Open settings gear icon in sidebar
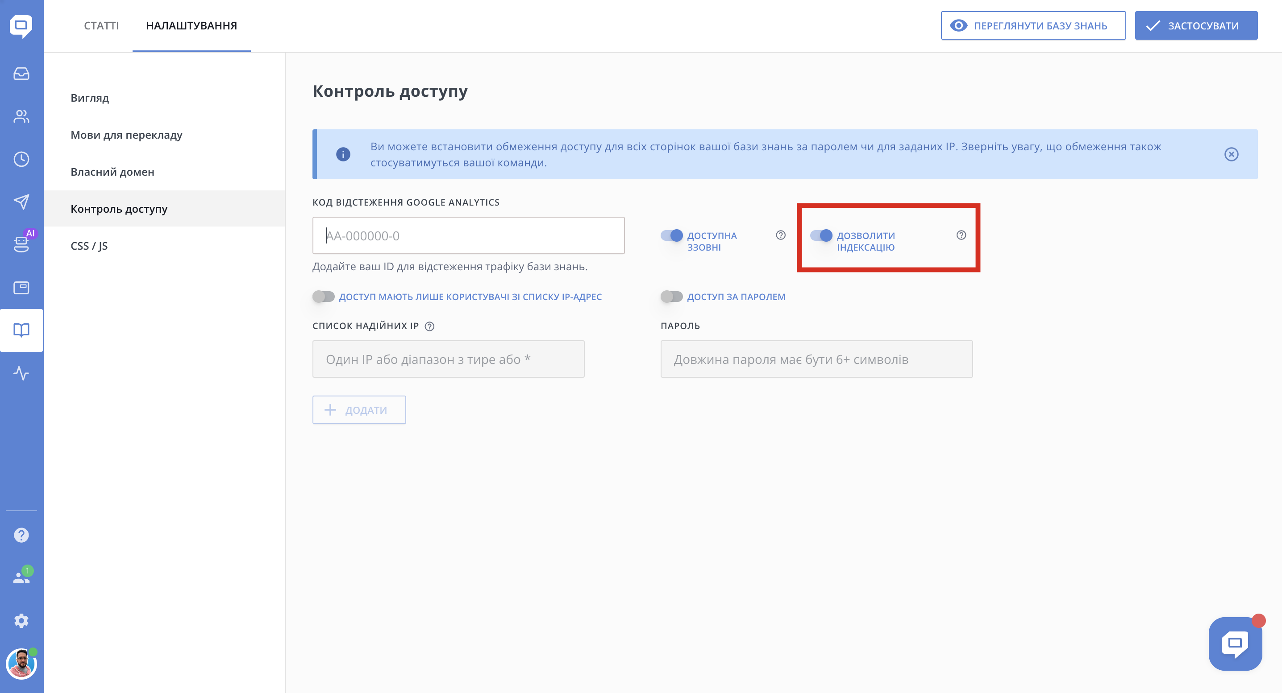 (21, 620)
